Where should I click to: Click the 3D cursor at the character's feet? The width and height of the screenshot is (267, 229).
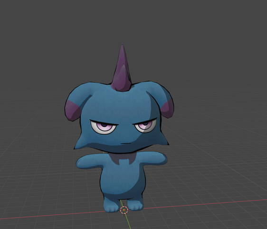click(x=124, y=210)
